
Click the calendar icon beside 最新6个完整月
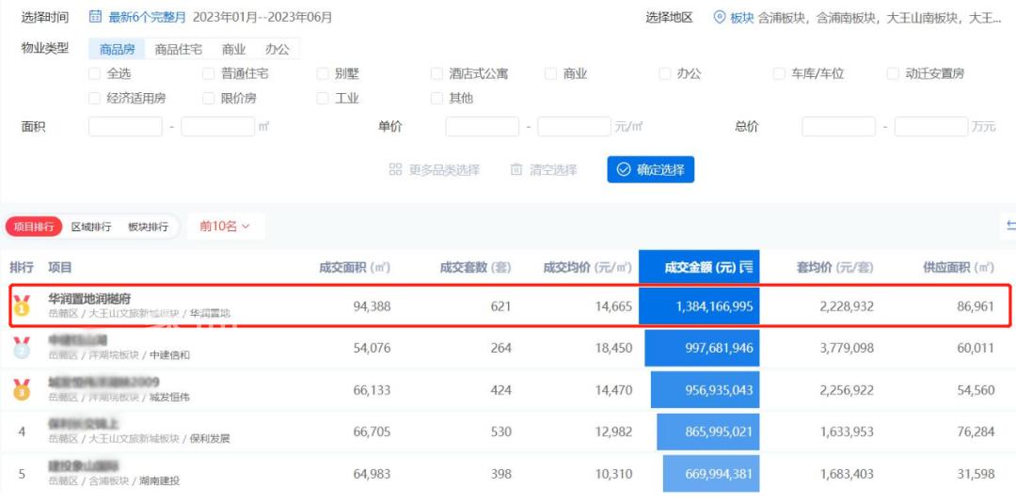click(x=96, y=17)
